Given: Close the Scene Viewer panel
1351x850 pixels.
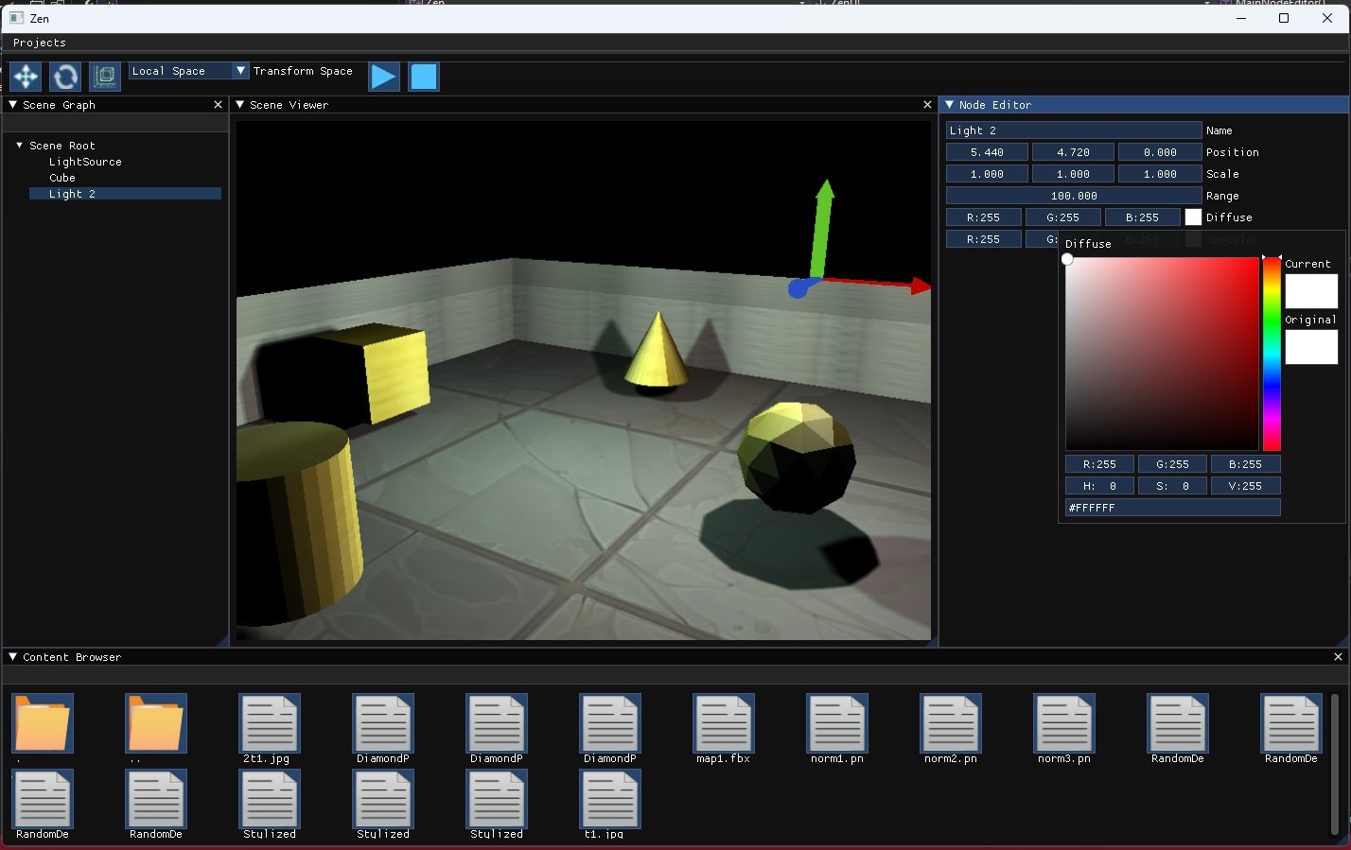Looking at the screenshot, I should 927,105.
